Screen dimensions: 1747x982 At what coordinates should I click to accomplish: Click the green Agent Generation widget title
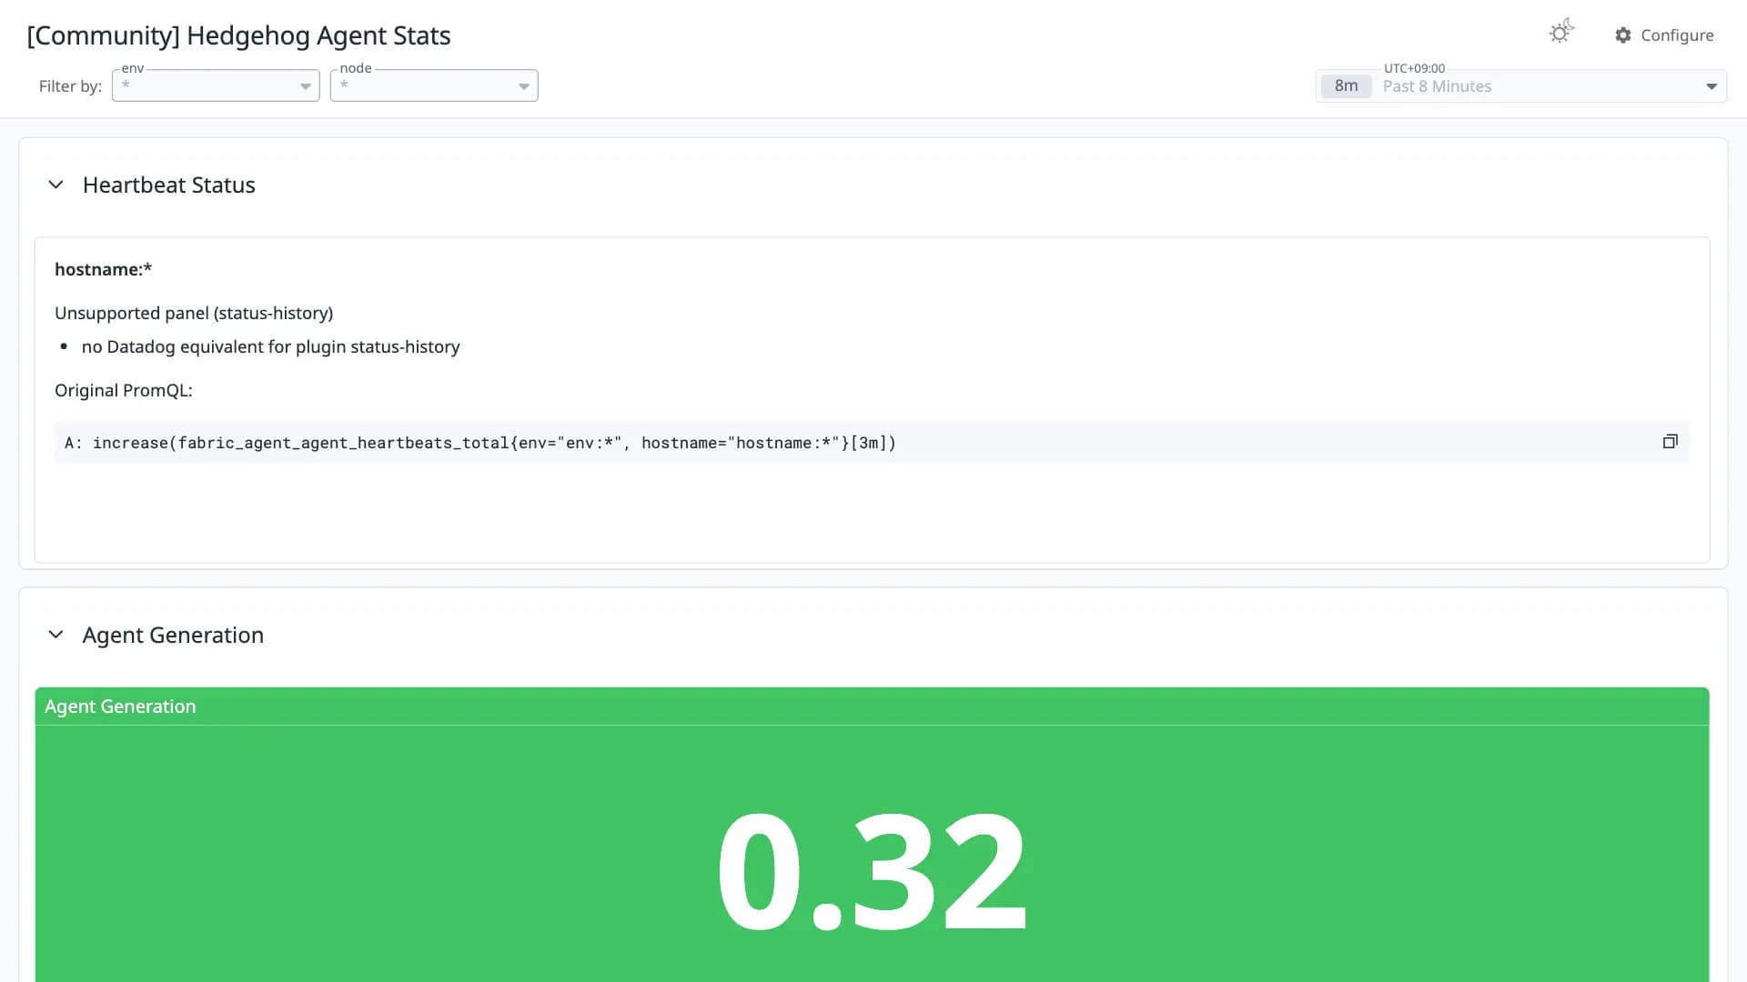120,706
